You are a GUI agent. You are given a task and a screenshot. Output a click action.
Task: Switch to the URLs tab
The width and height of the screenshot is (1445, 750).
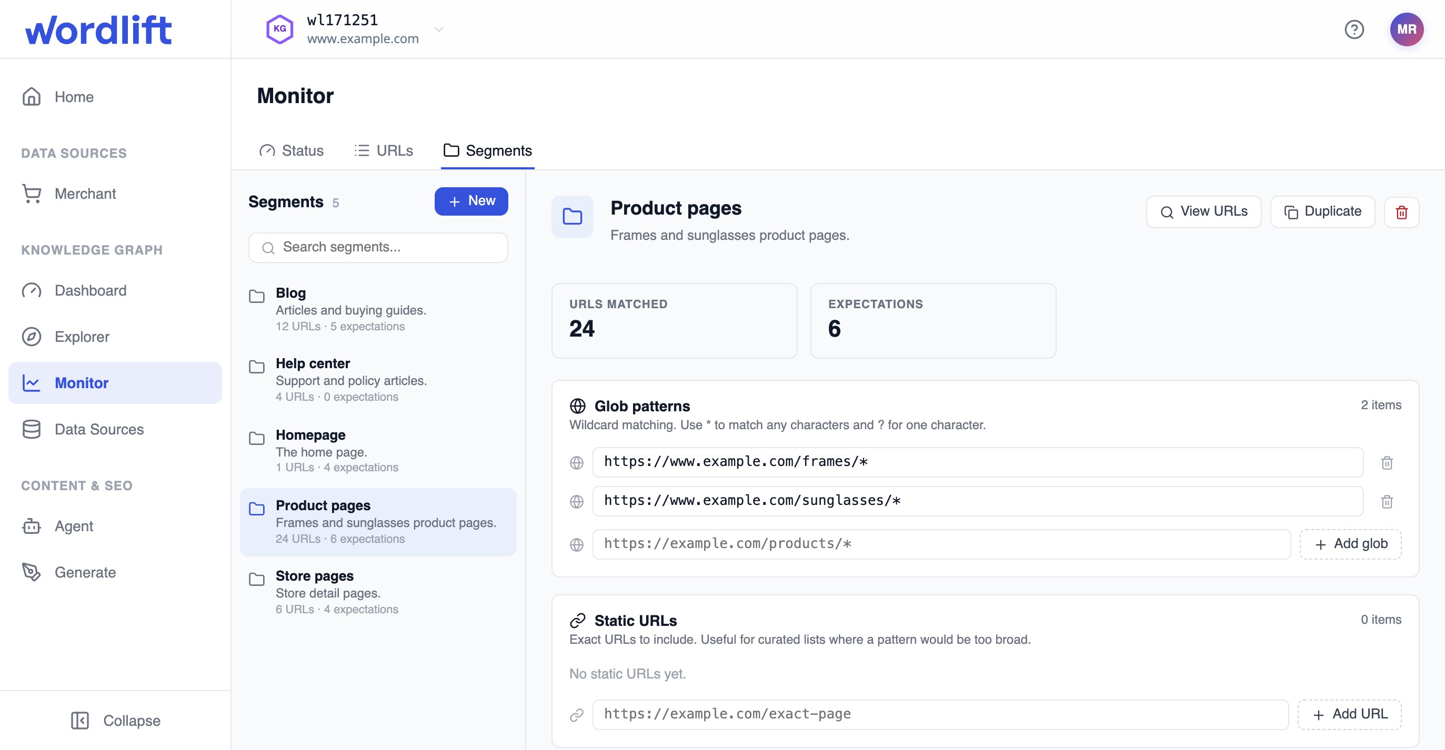(384, 151)
